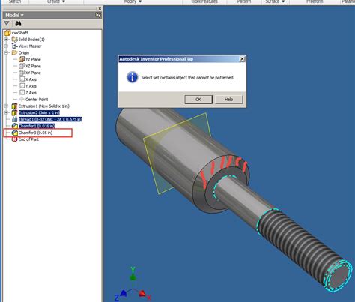Select the Origin folder icon

15,53
